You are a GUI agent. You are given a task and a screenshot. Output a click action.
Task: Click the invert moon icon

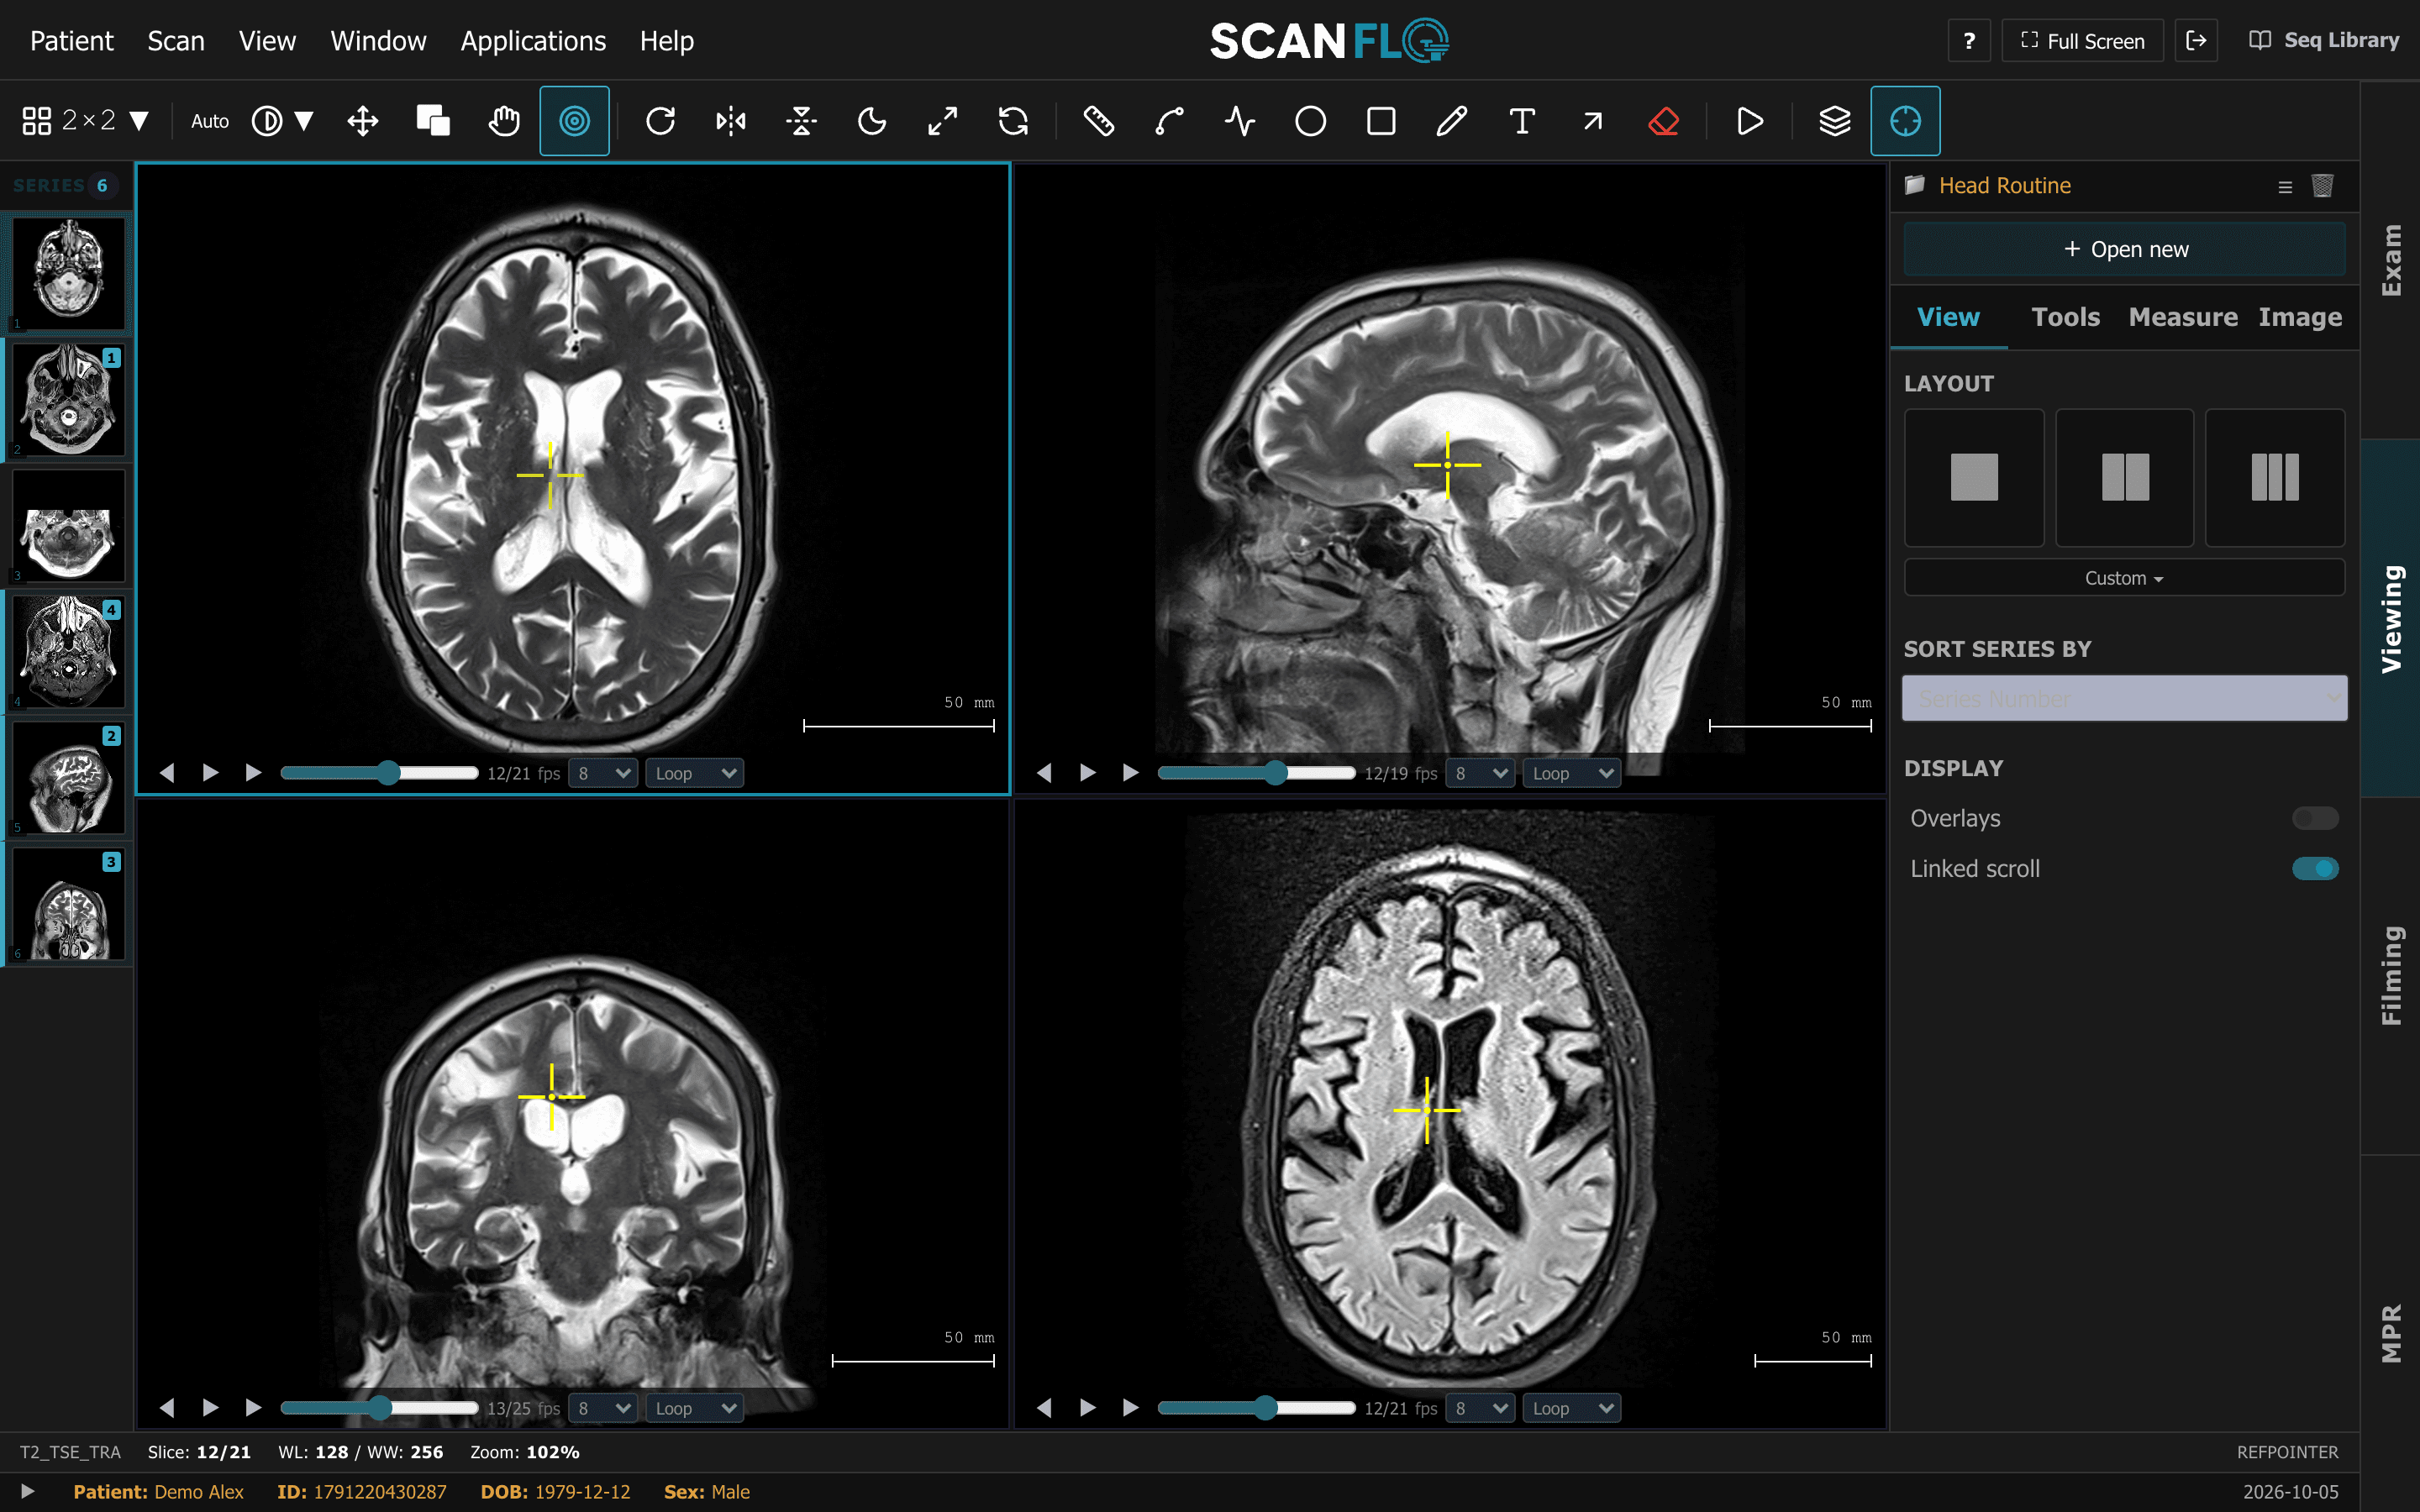(872, 121)
